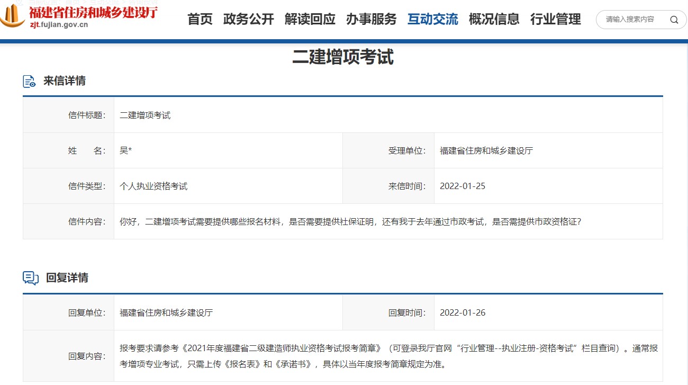The image size is (688, 385).
Task: Click inside the 请输入搜索内容 search box
Action: pos(630,19)
